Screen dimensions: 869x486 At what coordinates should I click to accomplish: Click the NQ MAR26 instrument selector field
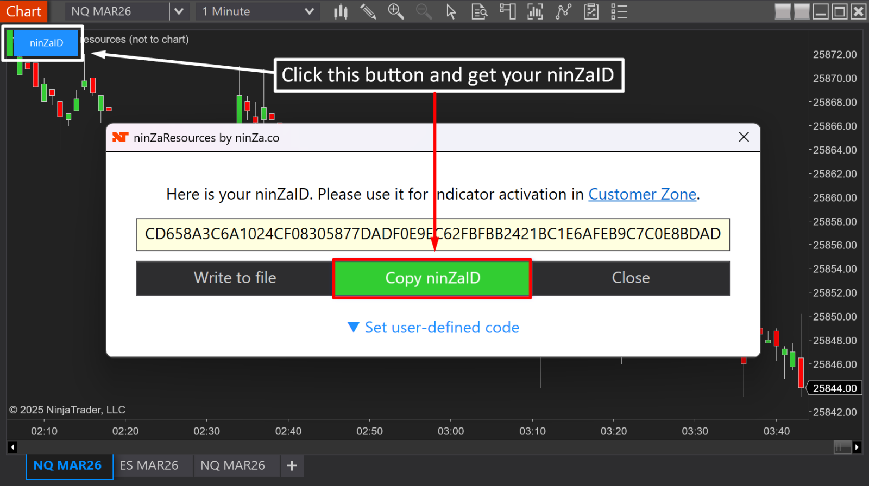[117, 11]
